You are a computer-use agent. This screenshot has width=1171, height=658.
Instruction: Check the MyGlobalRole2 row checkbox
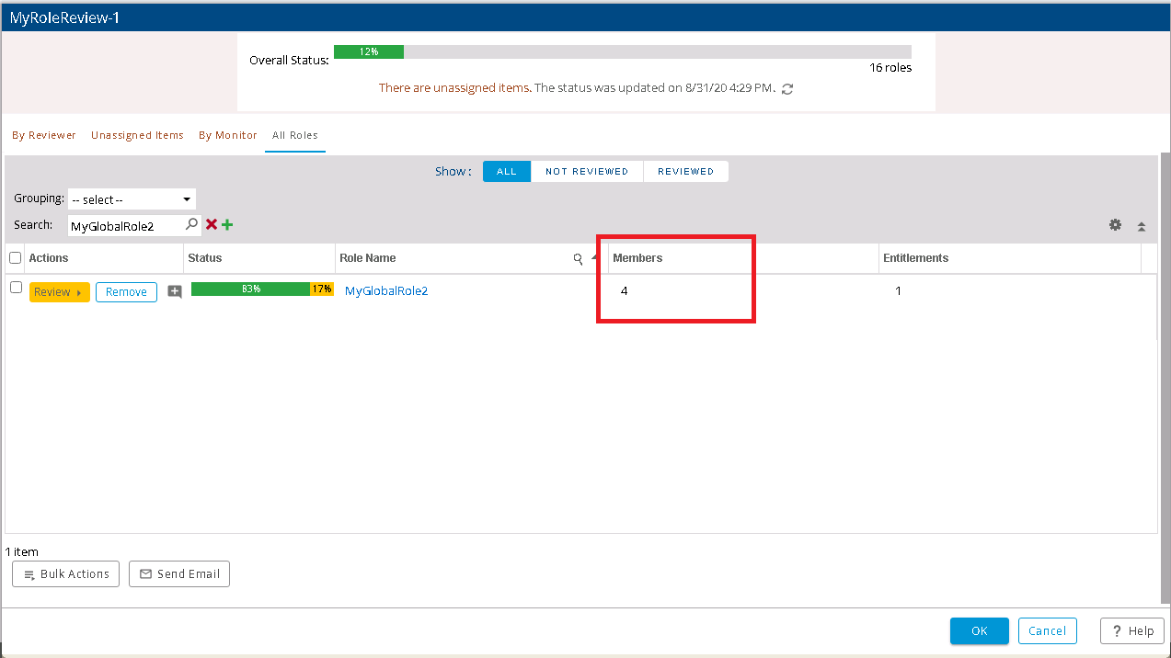[15, 288]
